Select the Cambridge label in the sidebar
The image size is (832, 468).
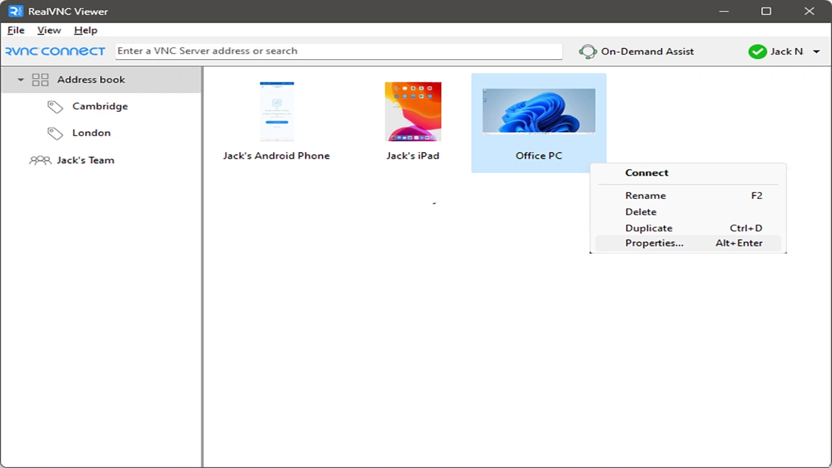pyautogui.click(x=100, y=107)
